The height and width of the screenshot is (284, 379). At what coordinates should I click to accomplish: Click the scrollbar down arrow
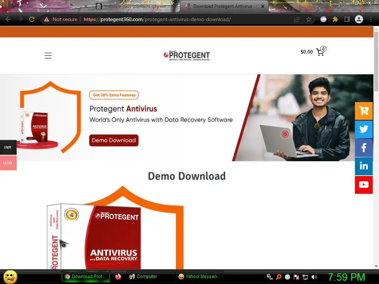pos(376,266)
